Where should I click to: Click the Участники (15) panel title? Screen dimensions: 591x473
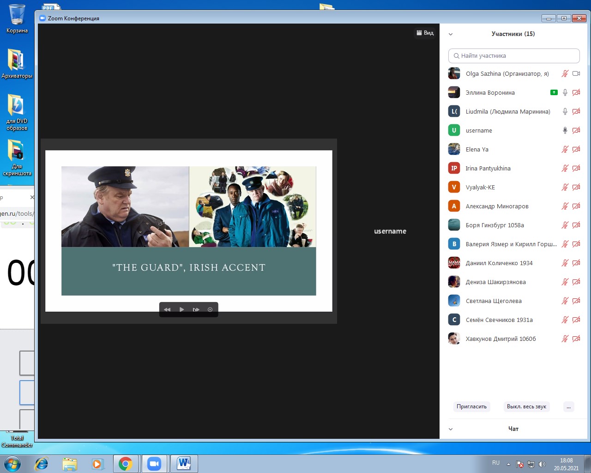click(x=513, y=34)
